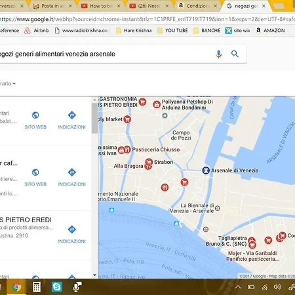Get directions to S PIETRO EREDI
Screen dimensions: 295x295
(x=72, y=229)
